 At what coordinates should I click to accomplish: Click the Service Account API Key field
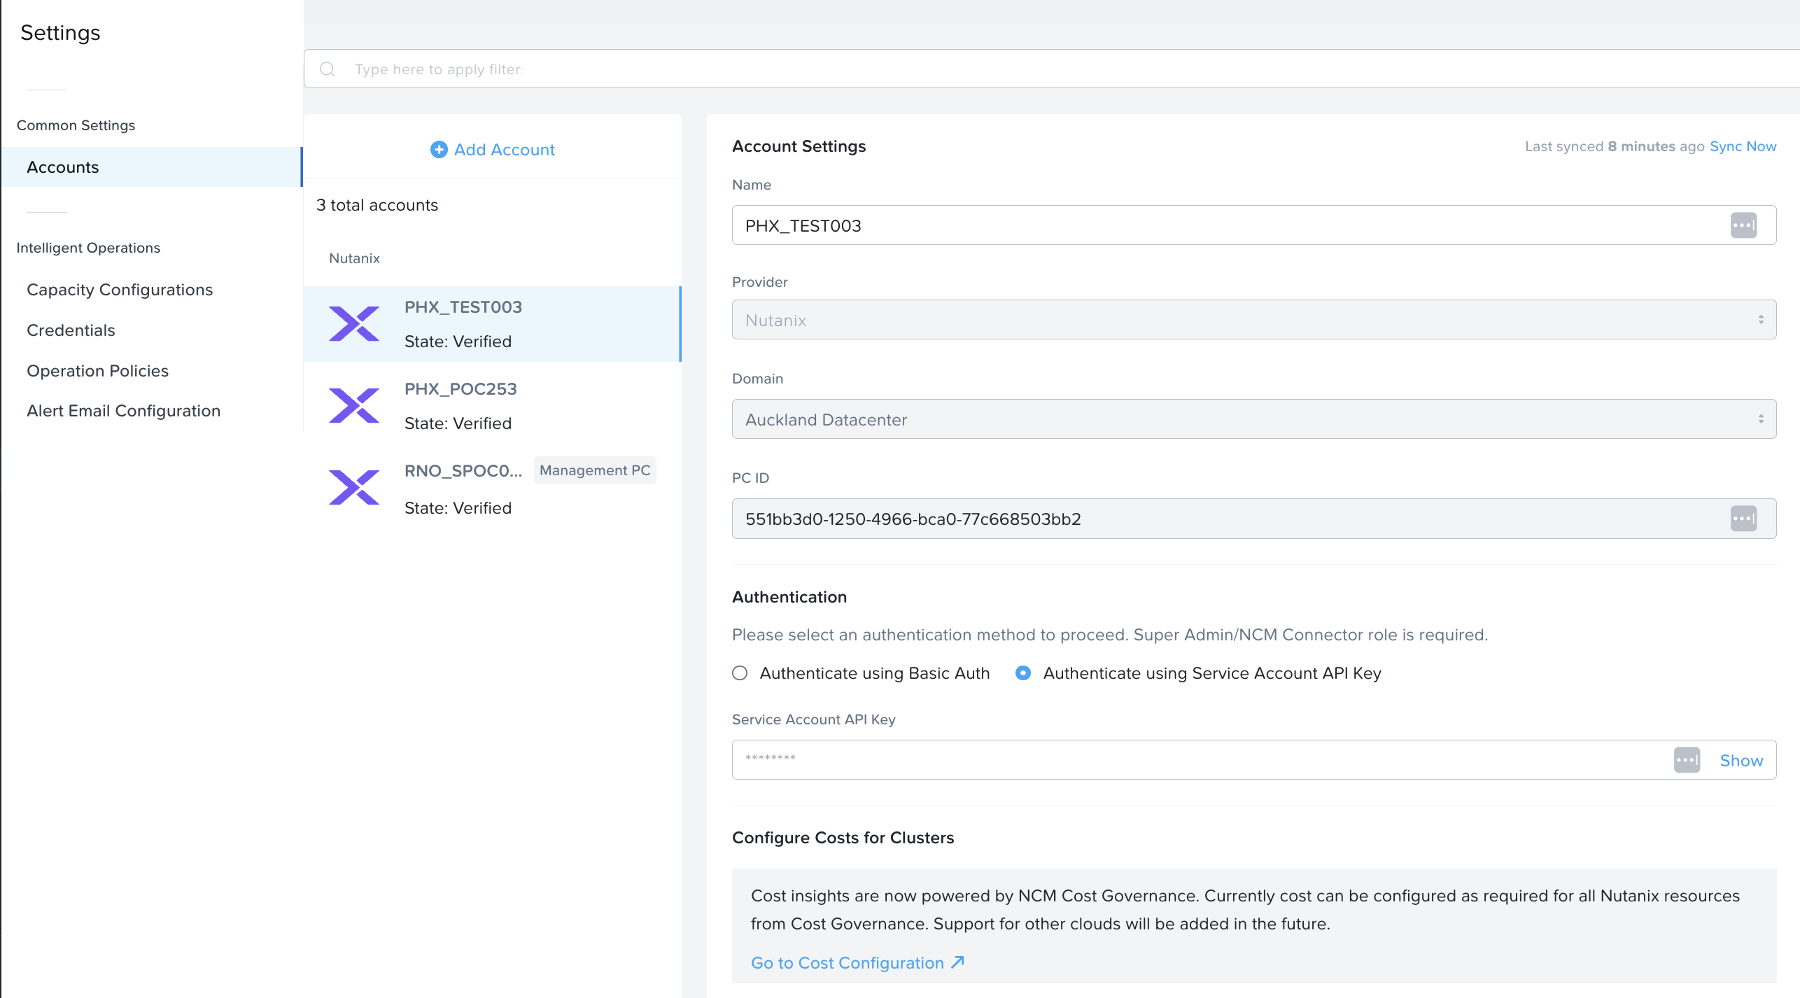point(1254,760)
